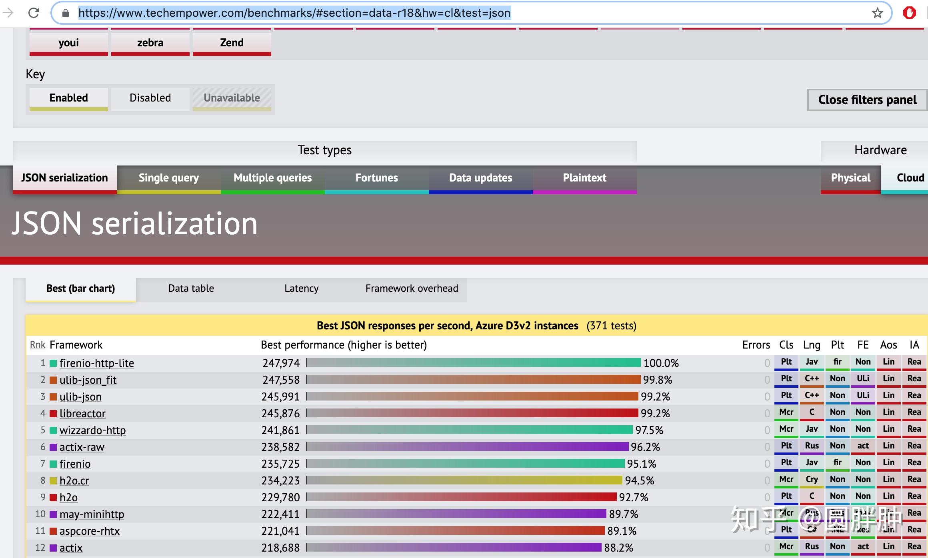Open firenio-http-lite framework link
Viewport: 928px width, 558px height.
coord(97,363)
